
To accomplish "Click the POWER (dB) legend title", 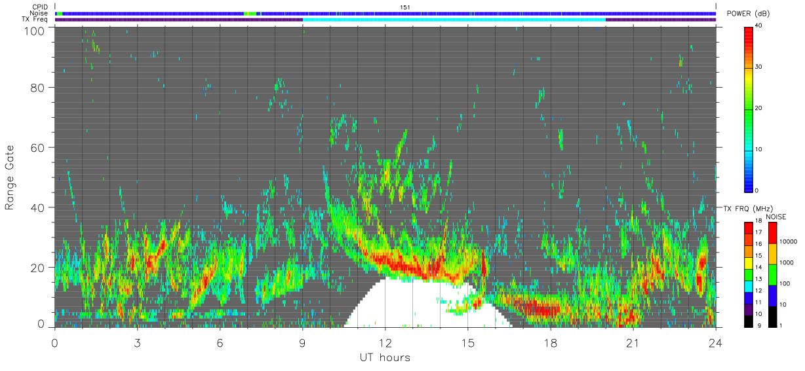I will coord(749,14).
